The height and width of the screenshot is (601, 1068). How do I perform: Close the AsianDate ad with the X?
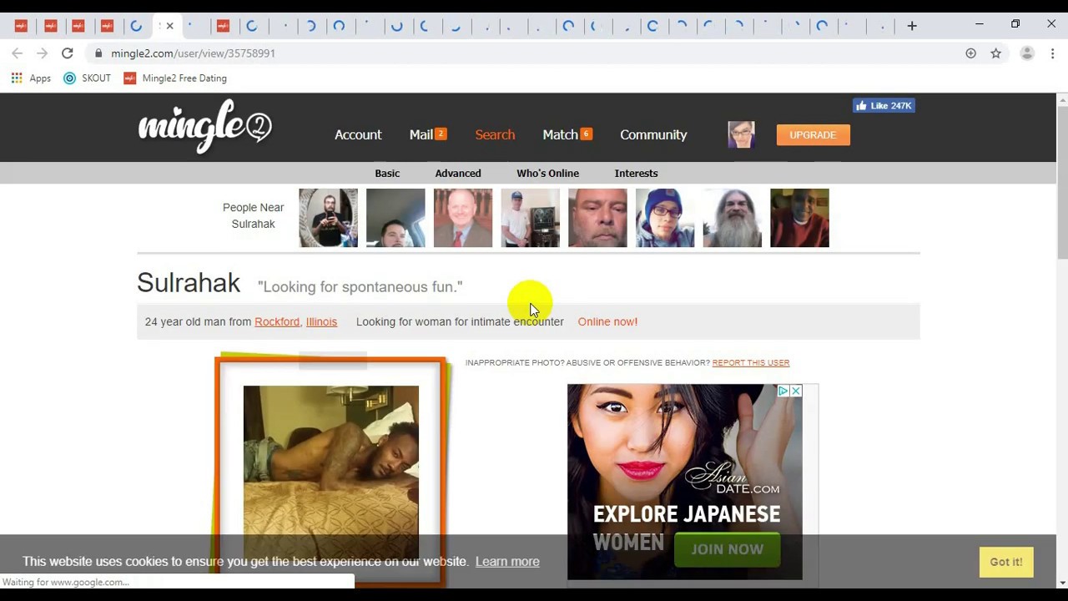[x=796, y=391]
